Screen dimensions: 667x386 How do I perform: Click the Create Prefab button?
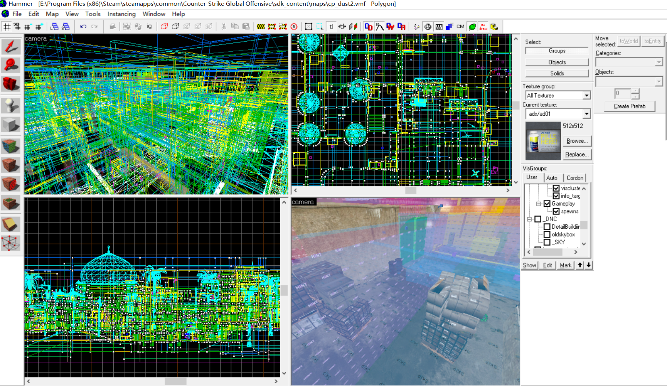630,106
